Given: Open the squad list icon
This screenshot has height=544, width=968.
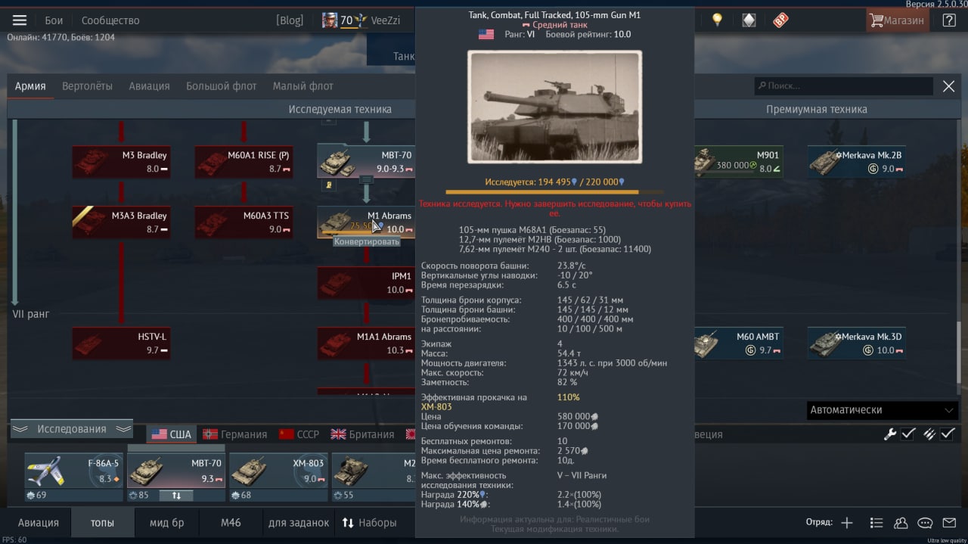Looking at the screenshot, I should pyautogui.click(x=876, y=523).
